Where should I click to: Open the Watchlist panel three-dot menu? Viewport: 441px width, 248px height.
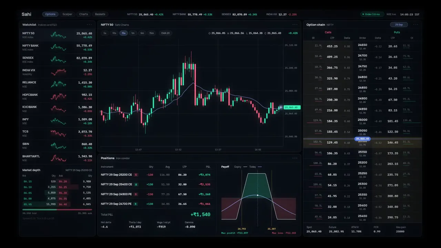click(x=89, y=24)
